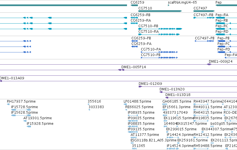Select the CG7510-RB transcript glyph
This screenshot has height=150, width=237.
pyautogui.click(x=160, y=29)
